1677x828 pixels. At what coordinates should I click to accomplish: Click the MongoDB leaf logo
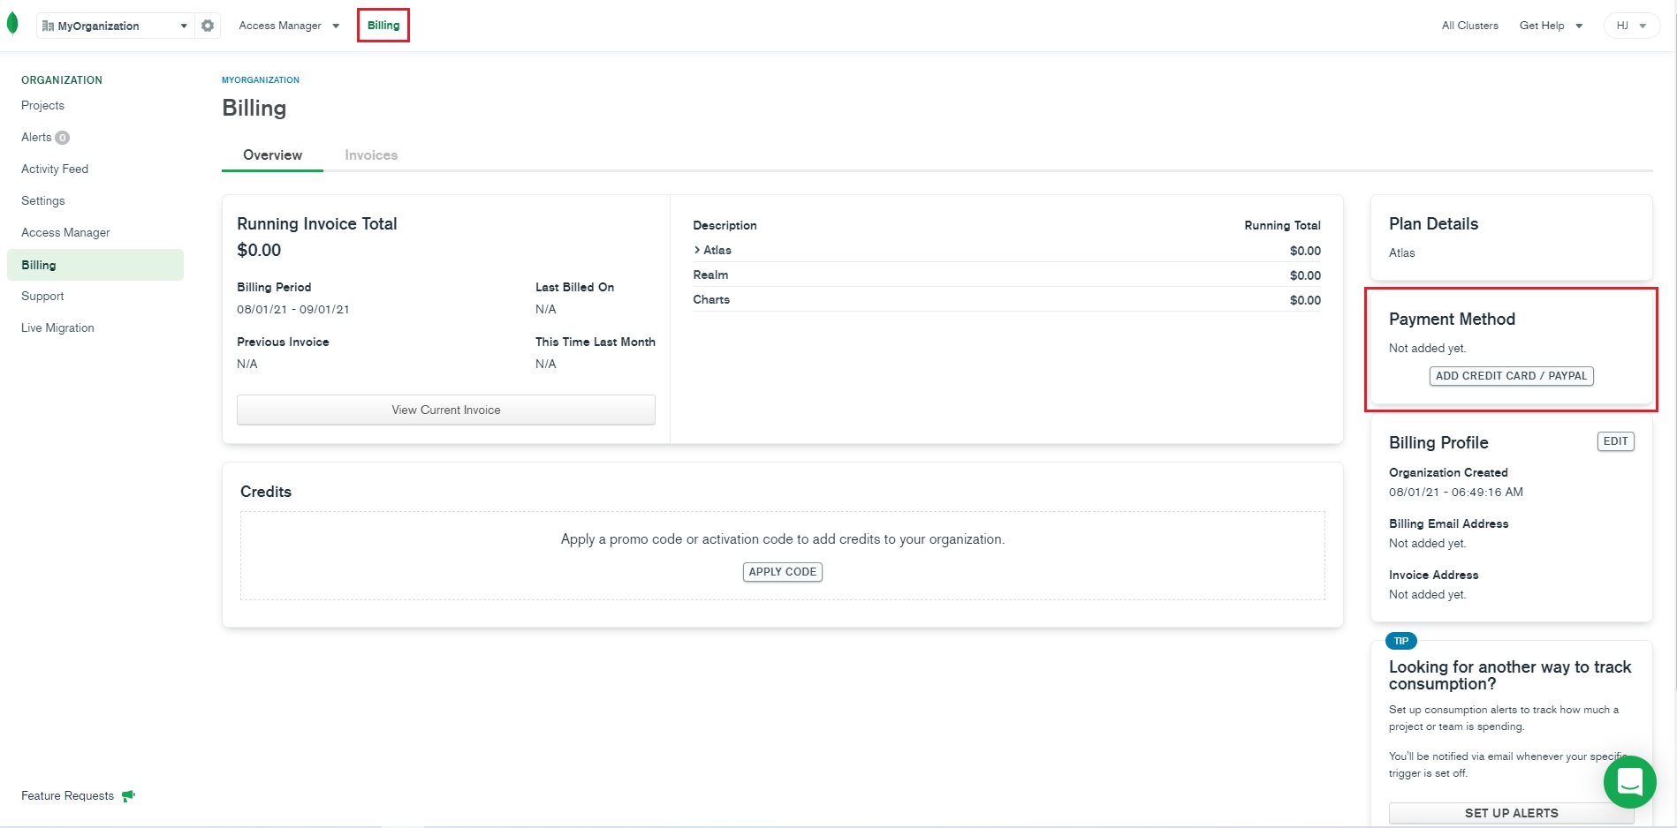(x=12, y=24)
